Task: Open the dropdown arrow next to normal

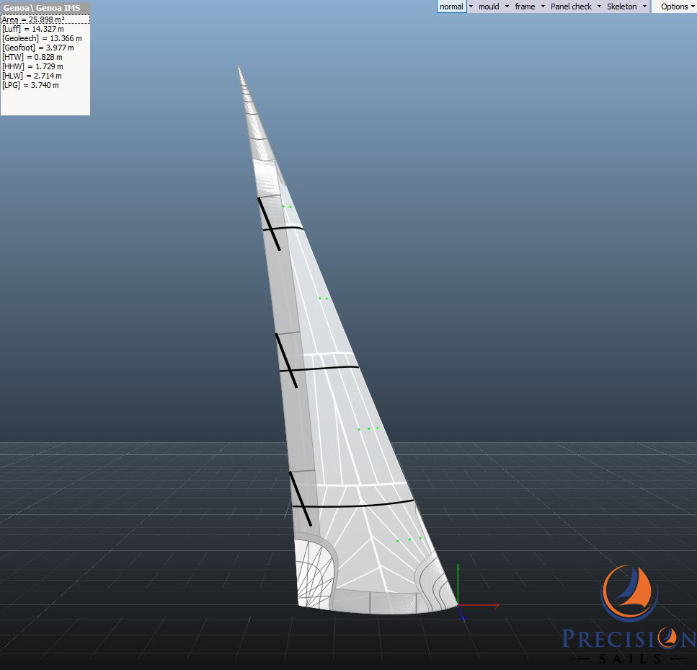Action: [471, 6]
